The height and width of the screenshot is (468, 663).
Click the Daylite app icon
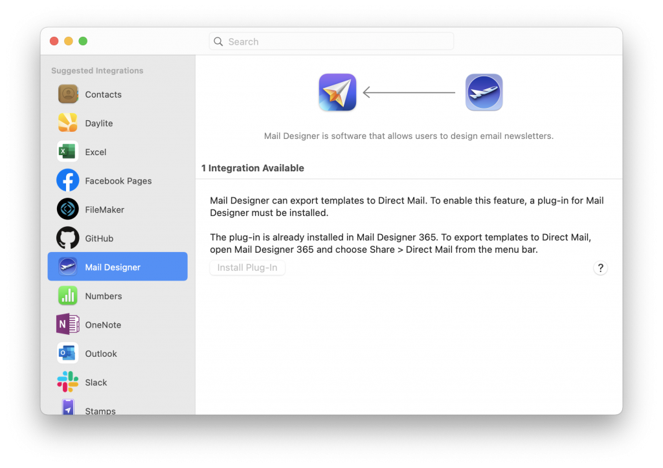[67, 123]
